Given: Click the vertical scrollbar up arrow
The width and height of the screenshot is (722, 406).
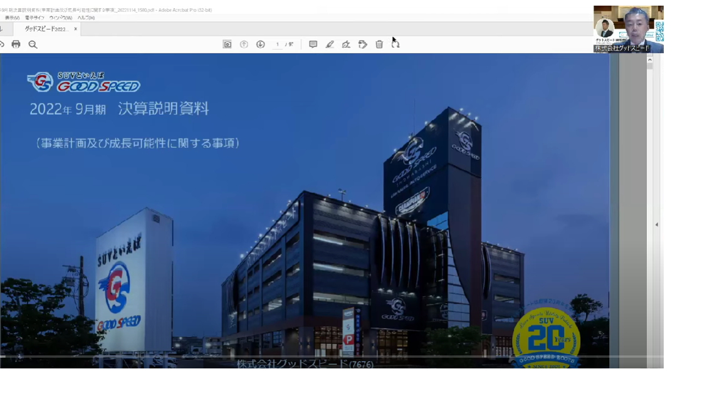Looking at the screenshot, I should (x=650, y=60).
